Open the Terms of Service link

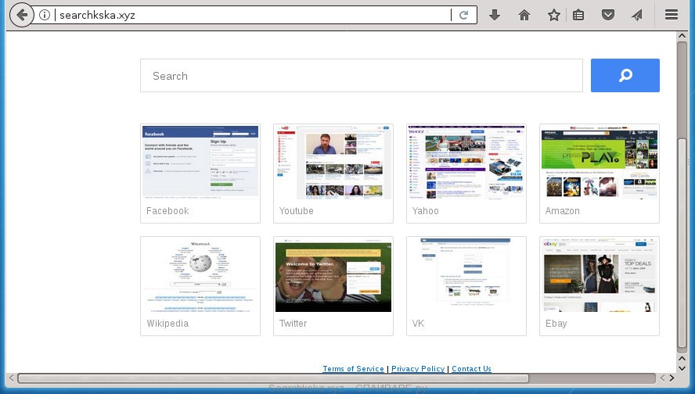coord(353,369)
